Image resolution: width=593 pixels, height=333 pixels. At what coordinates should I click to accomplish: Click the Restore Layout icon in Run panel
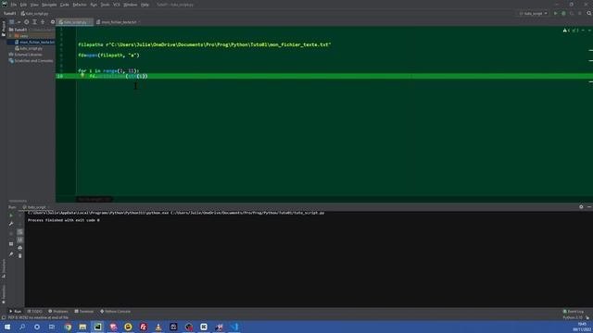(11, 244)
